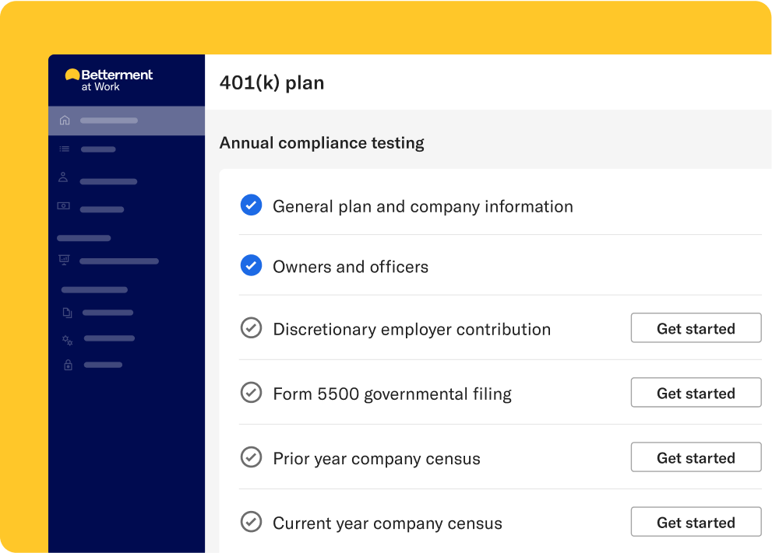Open the list icon sidebar item
Image resolution: width=772 pixels, height=553 pixels.
coord(65,149)
